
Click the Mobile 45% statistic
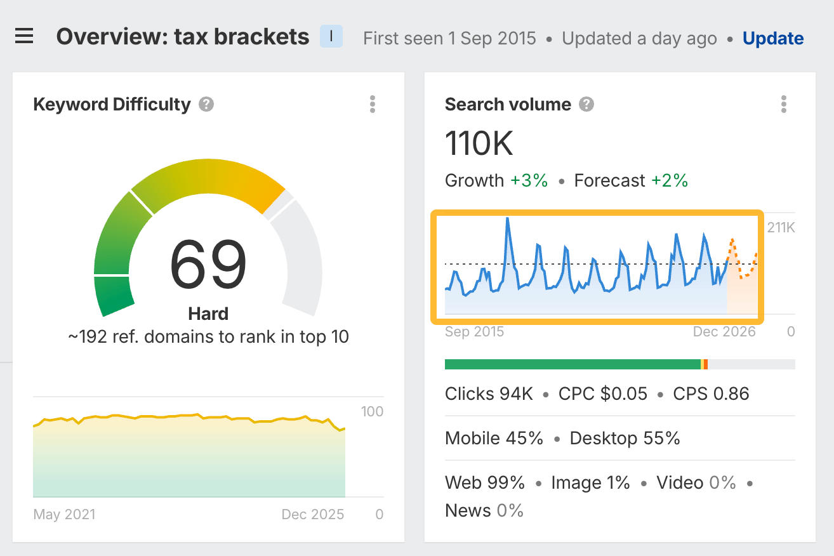494,438
